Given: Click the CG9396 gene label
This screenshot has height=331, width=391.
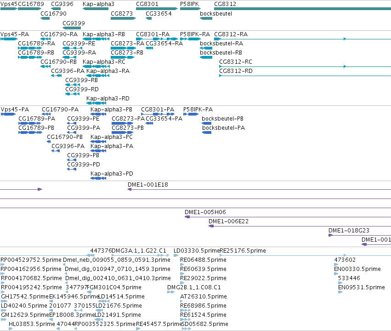Looking at the screenshot, I should (62, 4).
